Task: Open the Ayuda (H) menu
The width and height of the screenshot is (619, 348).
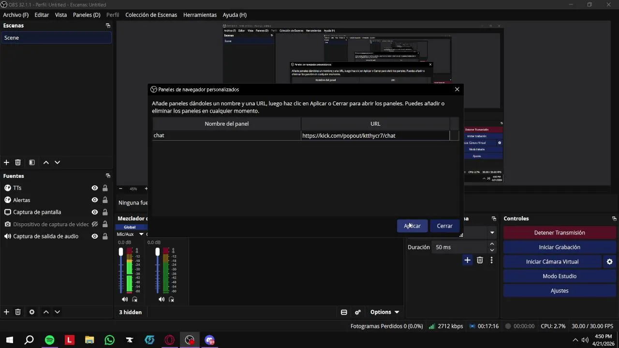Action: pyautogui.click(x=235, y=15)
